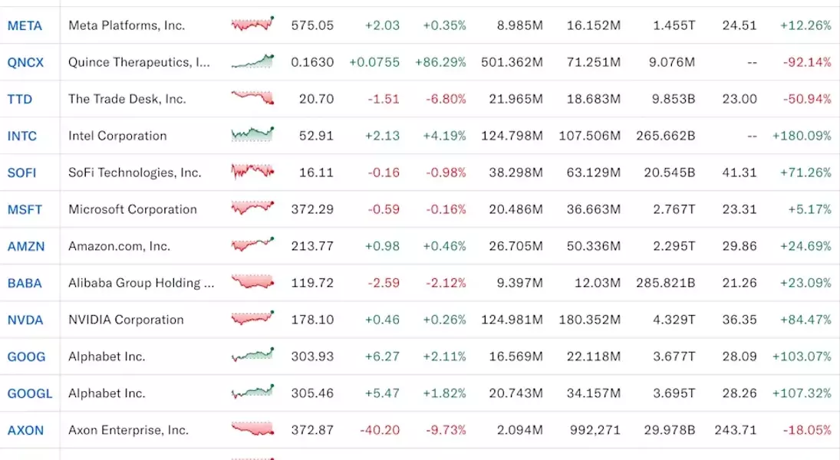Click the Meta Platforms sparkline chart

252,25
